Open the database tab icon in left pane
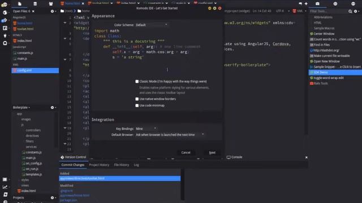Image resolution: width=362 pixels, height=203 pixels. (x=35, y=4)
